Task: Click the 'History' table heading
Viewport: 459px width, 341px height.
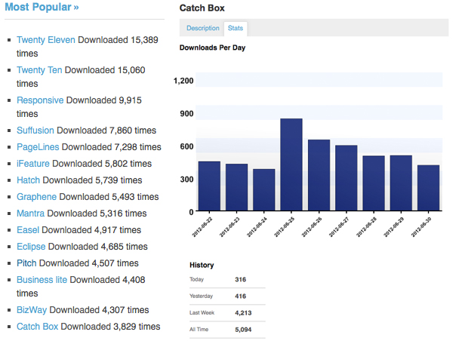Action: 202,265
